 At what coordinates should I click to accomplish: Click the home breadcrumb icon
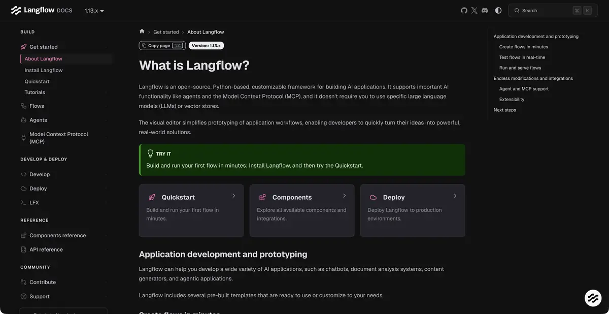click(x=142, y=32)
